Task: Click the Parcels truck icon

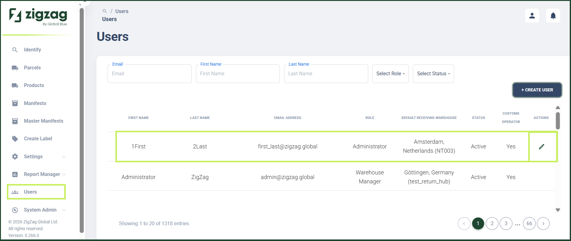Action: [15, 68]
